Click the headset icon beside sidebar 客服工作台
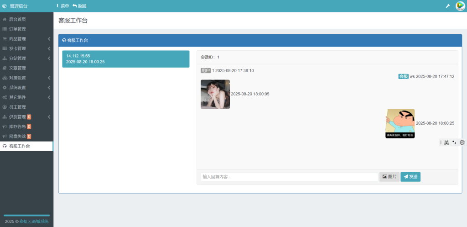 [5, 146]
